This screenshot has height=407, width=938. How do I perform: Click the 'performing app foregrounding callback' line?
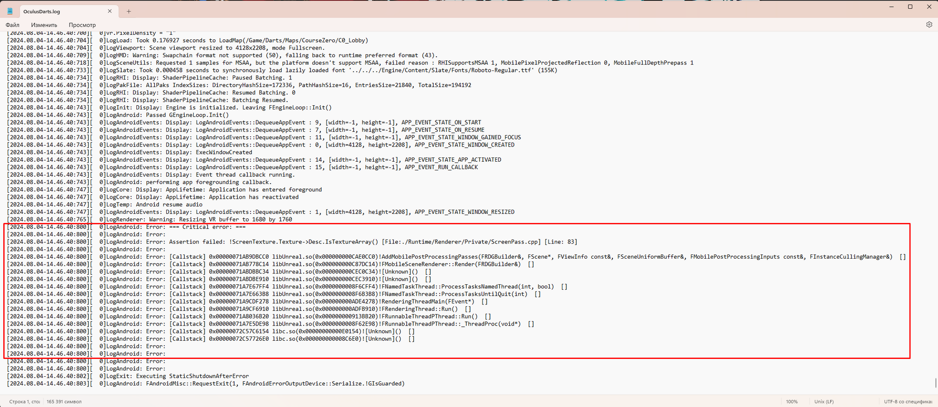(x=140, y=182)
